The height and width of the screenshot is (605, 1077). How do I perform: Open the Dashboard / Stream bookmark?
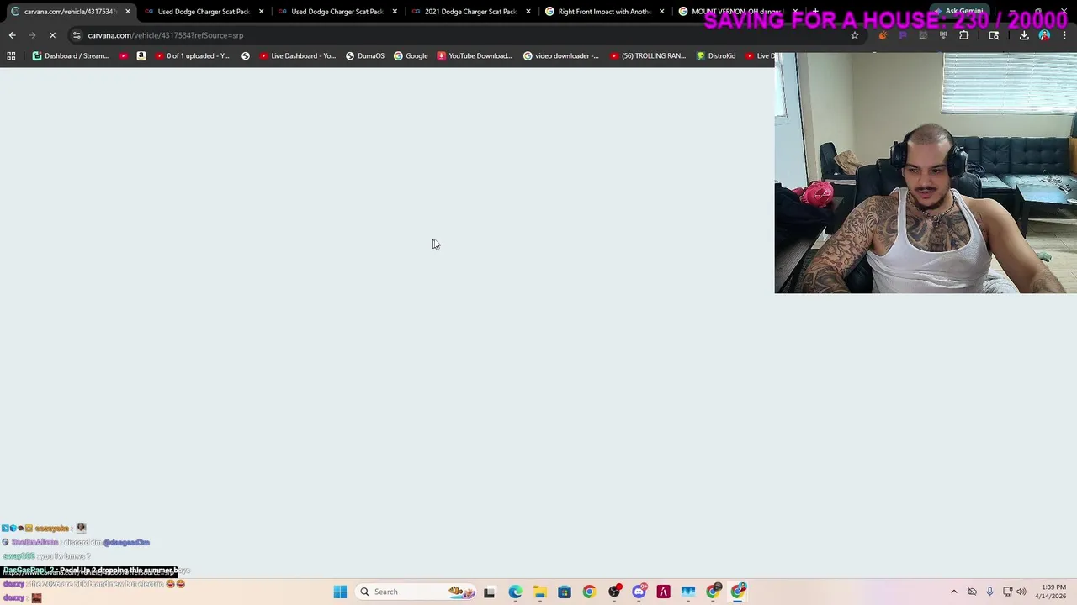[x=71, y=55]
